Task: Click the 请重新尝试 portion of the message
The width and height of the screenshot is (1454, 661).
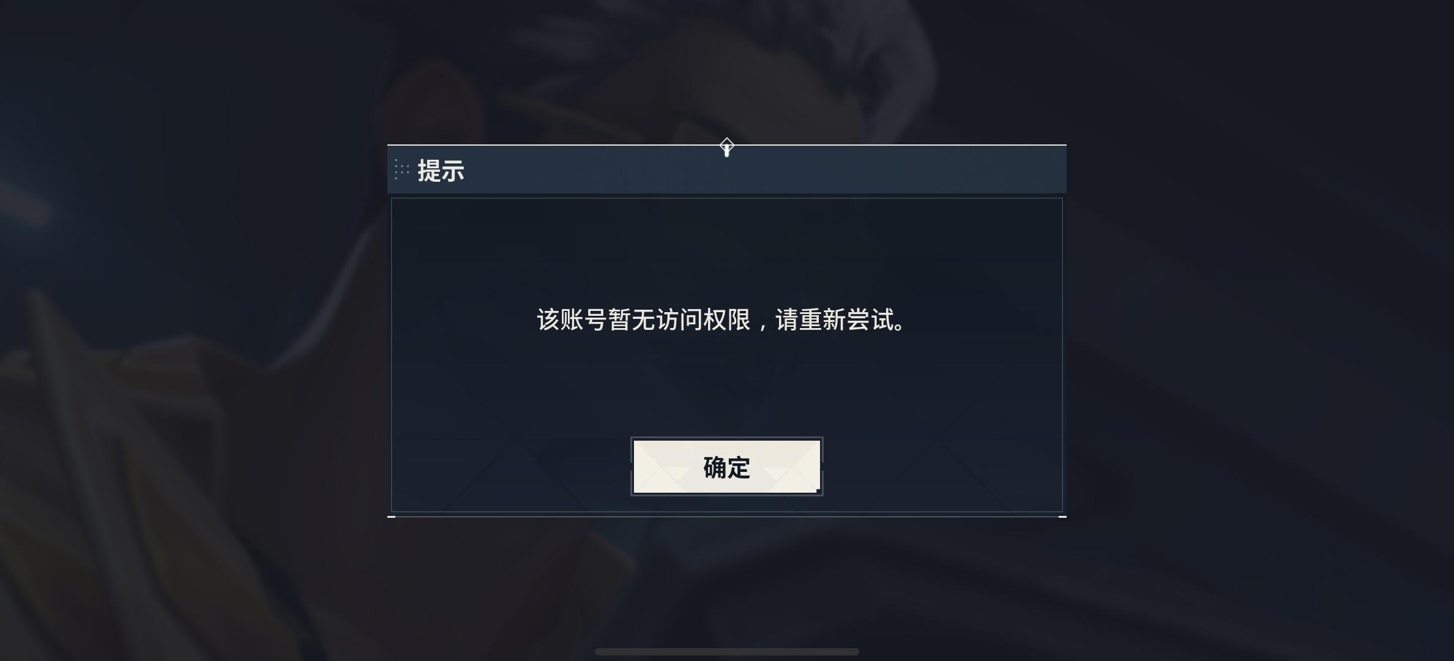Action: tap(835, 319)
